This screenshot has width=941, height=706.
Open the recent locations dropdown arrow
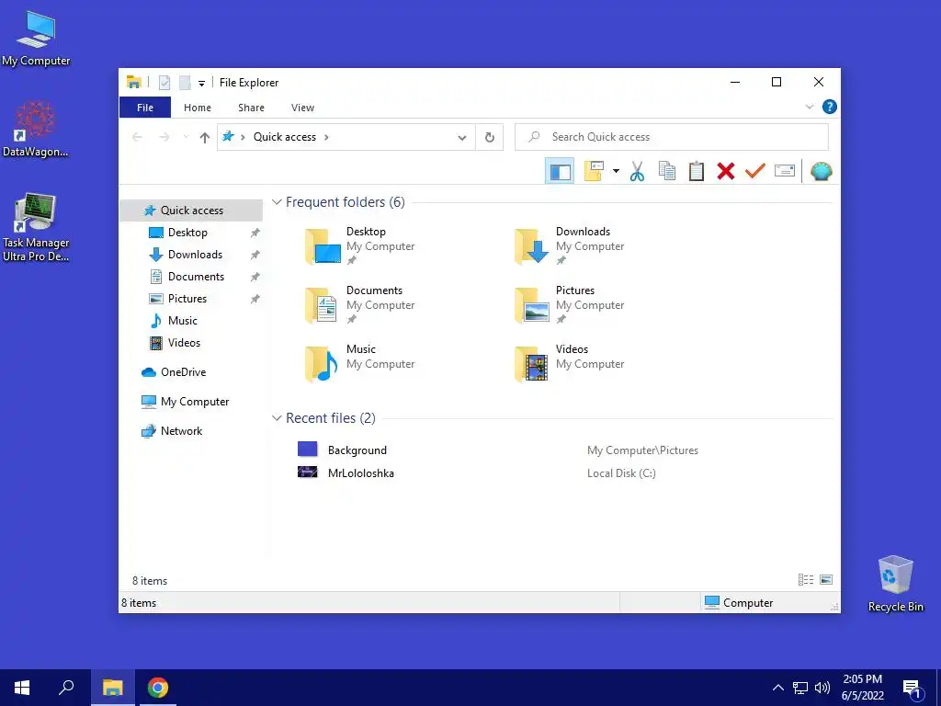(x=186, y=137)
